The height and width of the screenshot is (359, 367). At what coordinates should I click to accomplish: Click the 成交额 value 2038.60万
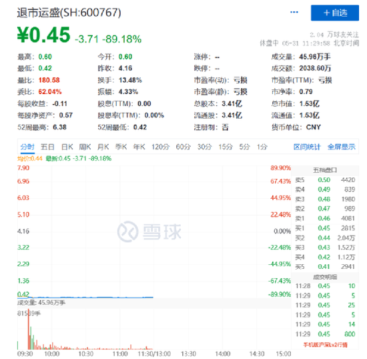pos(315,68)
